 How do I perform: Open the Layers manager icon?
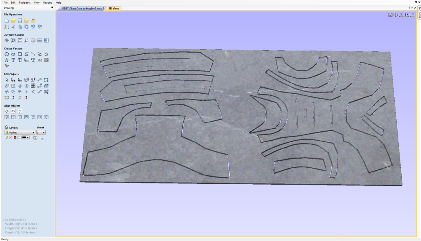point(7,127)
